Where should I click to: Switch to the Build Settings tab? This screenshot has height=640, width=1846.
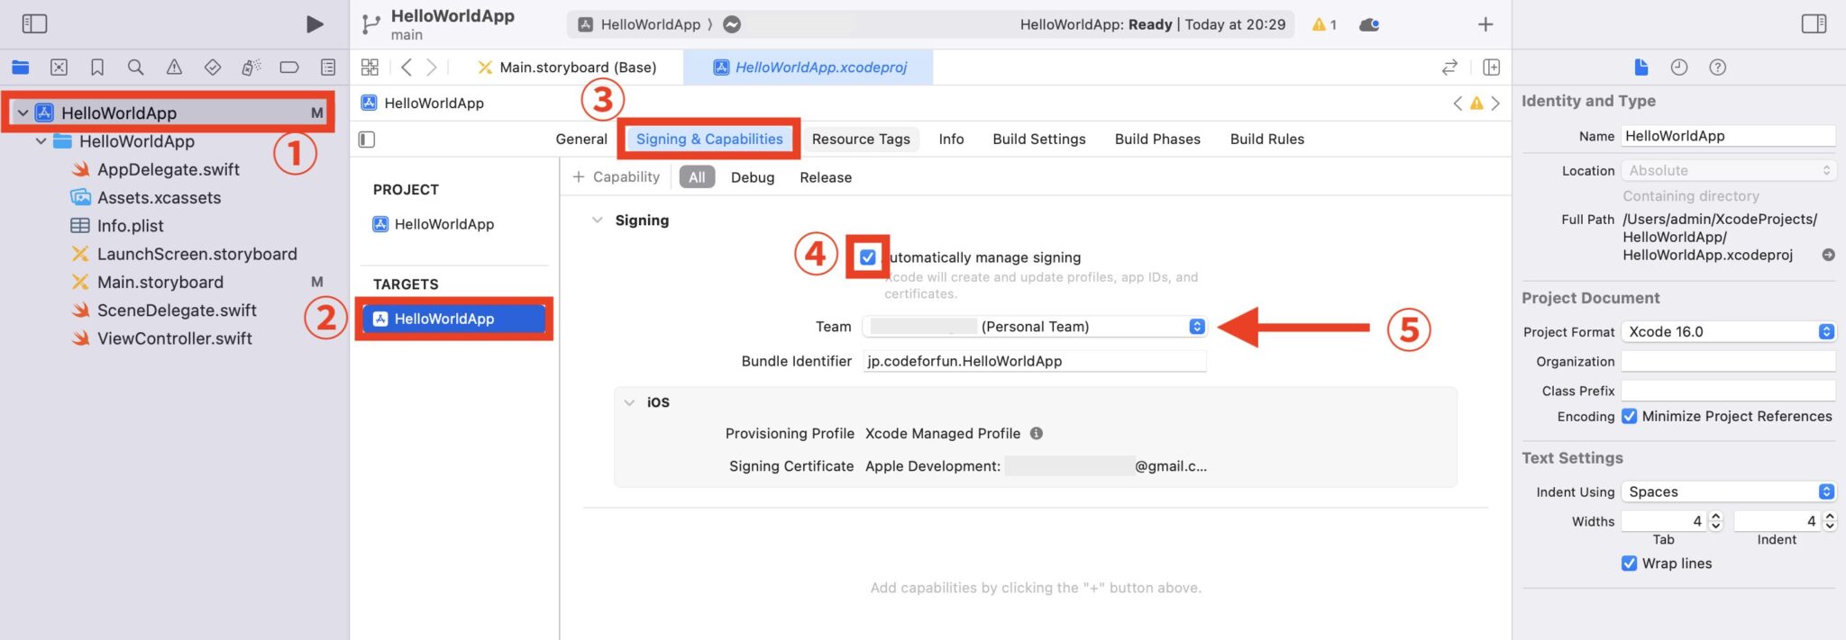pos(1038,139)
